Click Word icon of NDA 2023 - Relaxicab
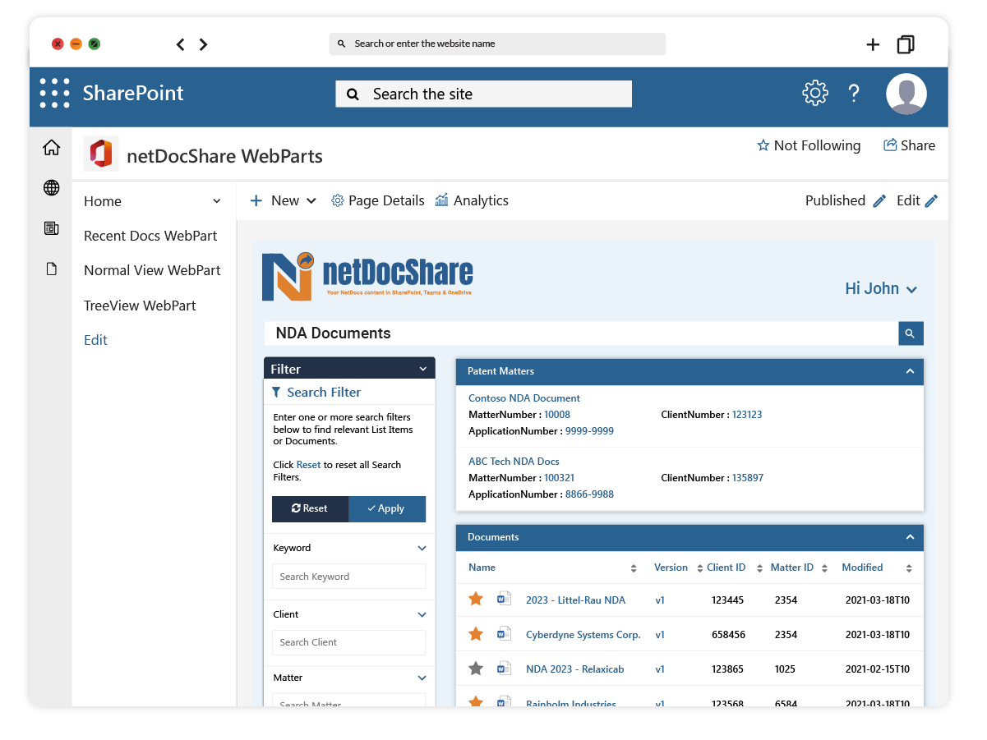 click(x=505, y=669)
